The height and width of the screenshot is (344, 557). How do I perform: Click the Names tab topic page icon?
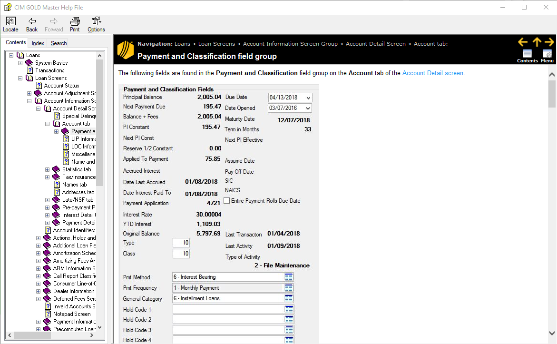(x=57, y=185)
